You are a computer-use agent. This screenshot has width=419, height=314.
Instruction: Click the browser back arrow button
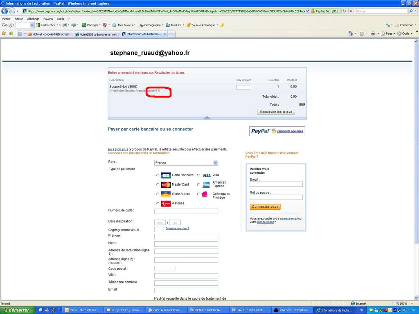pyautogui.click(x=5, y=11)
